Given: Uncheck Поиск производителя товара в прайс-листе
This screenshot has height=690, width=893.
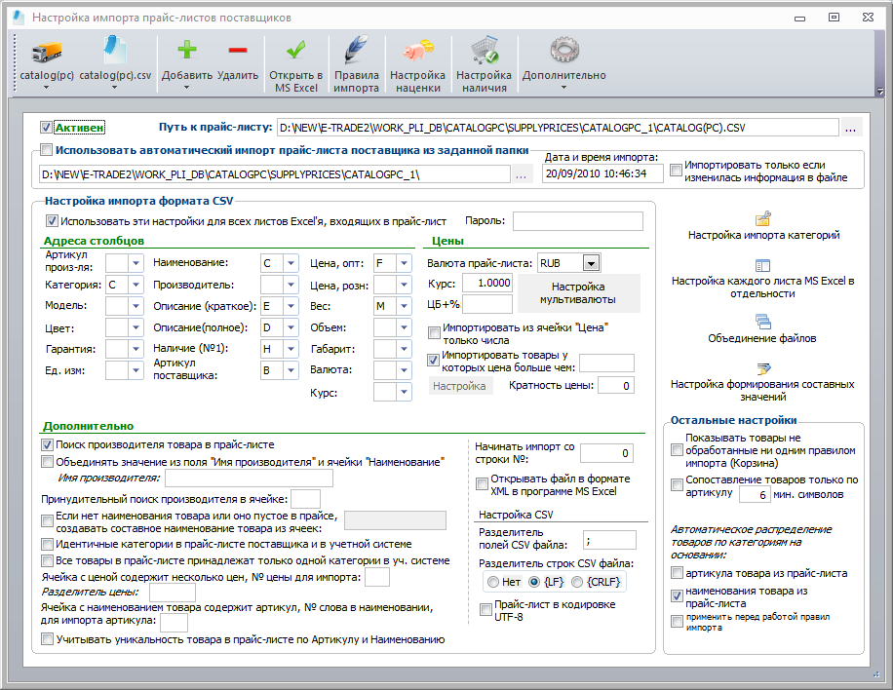Looking at the screenshot, I should click(x=47, y=444).
